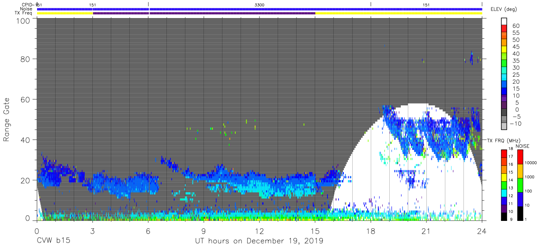The width and height of the screenshot is (542, 250).
Task: Select the yellow TX FRQ swatch between 15 and 14
Action: coord(504,177)
